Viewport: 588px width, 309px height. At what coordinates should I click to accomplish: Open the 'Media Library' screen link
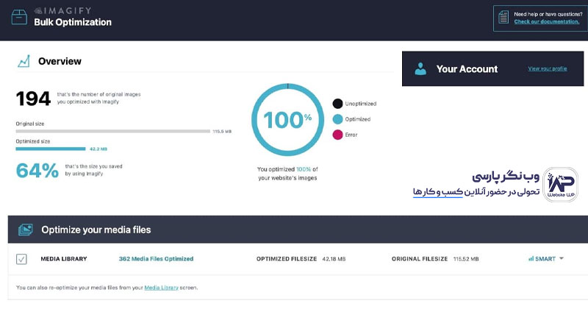(161, 288)
